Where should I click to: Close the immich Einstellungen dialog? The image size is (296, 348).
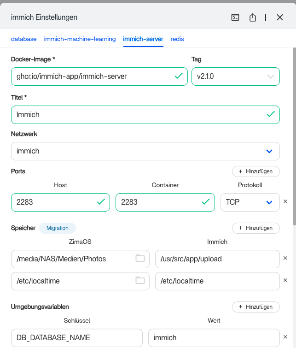280,18
